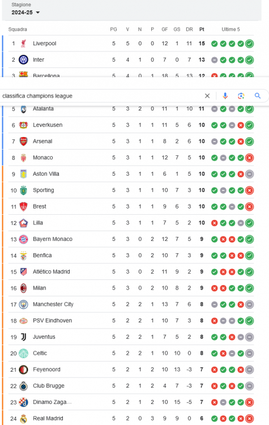Select Aston Villa's latest grey draw indicator
Viewport: 269px width, 425px height.
[250, 174]
